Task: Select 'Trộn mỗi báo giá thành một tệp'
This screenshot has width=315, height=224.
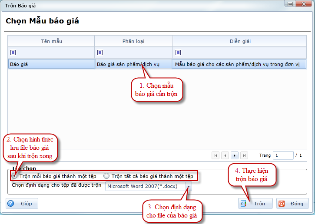Action: [x=15, y=176]
